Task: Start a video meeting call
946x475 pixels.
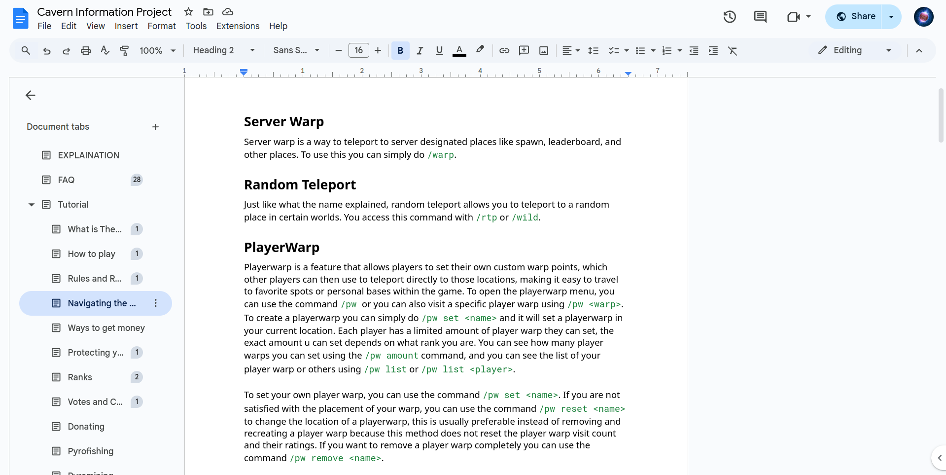Action: point(793,17)
